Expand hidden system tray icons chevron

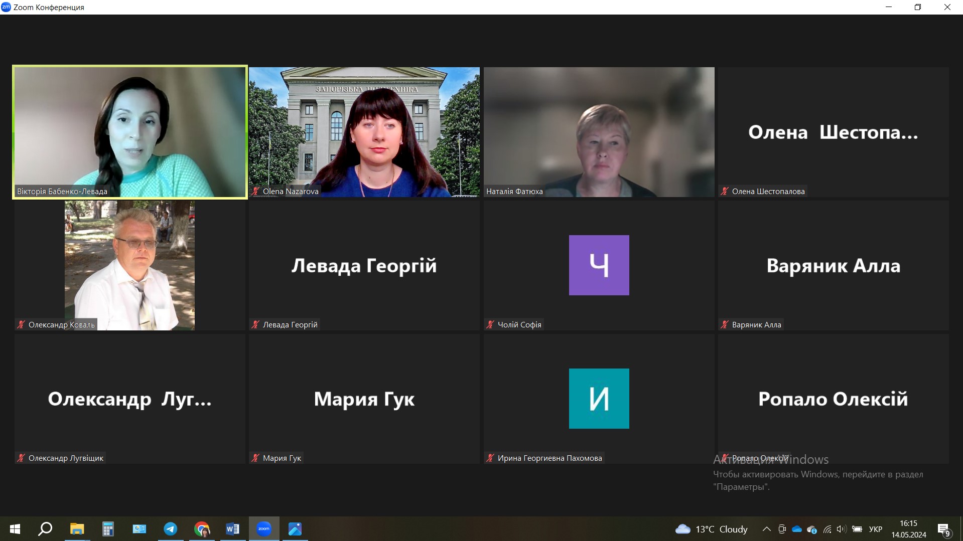coord(766,529)
